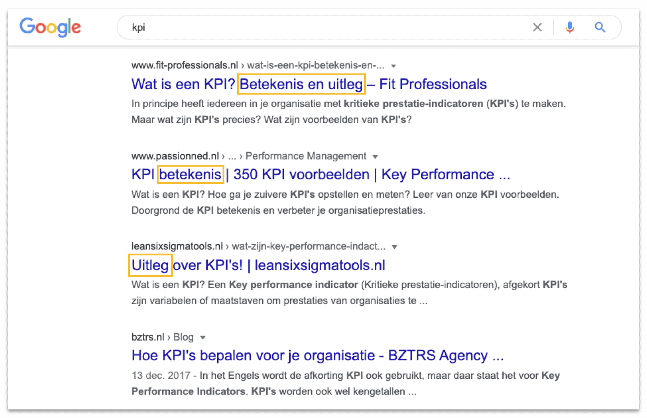Click the Google logo
The height and width of the screenshot is (418, 647).
pos(50,27)
